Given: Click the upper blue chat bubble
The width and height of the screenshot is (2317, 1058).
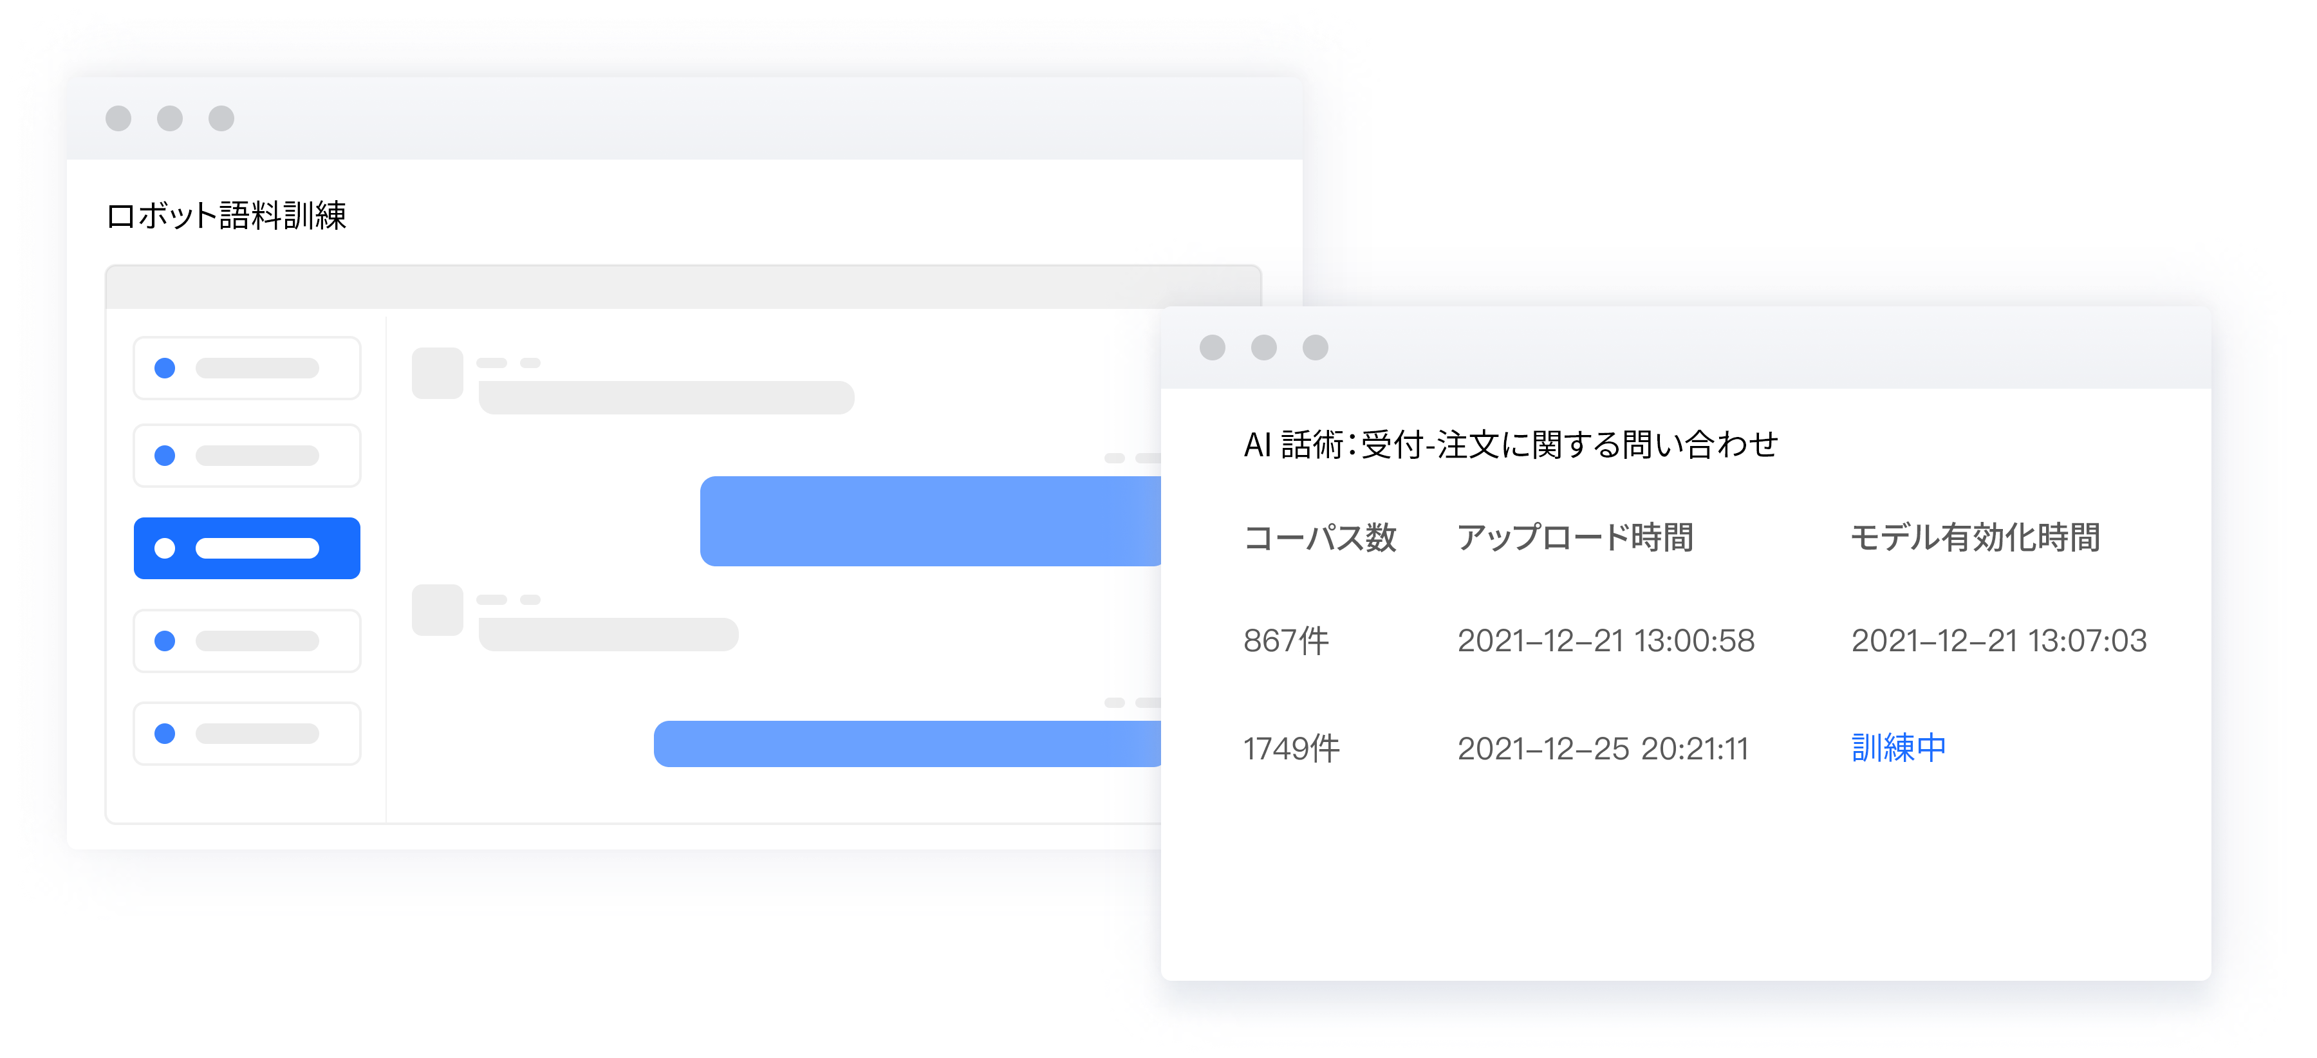Looking at the screenshot, I should point(930,522).
